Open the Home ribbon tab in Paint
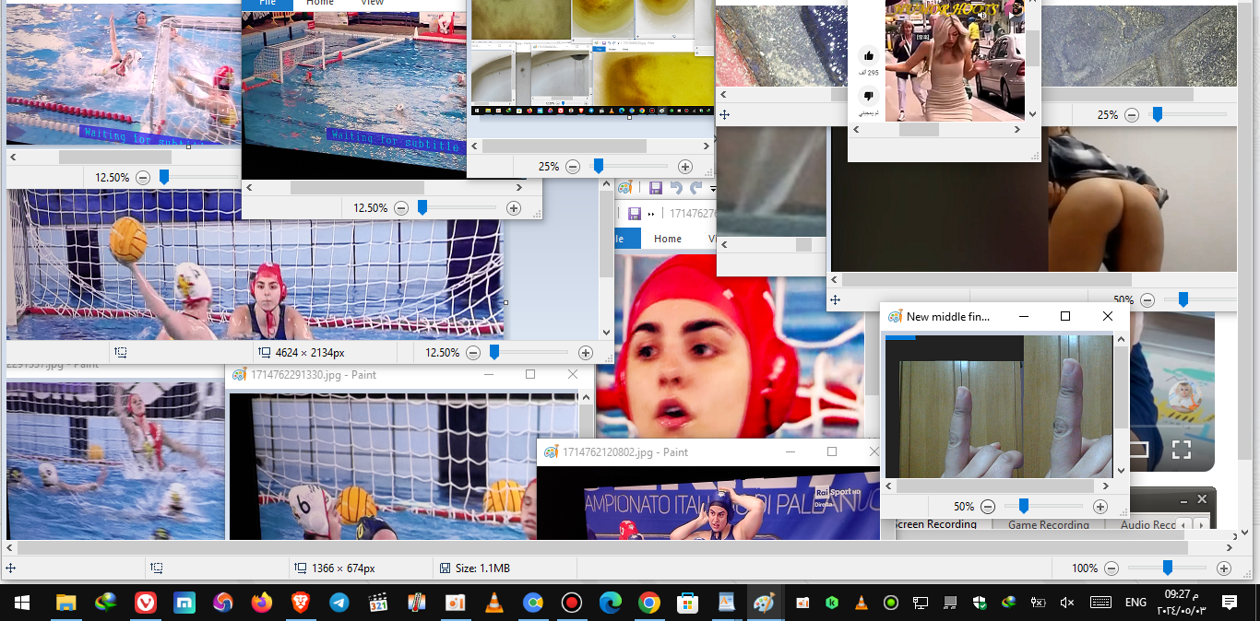Screen dimensions: 1260x621 [x=667, y=239]
